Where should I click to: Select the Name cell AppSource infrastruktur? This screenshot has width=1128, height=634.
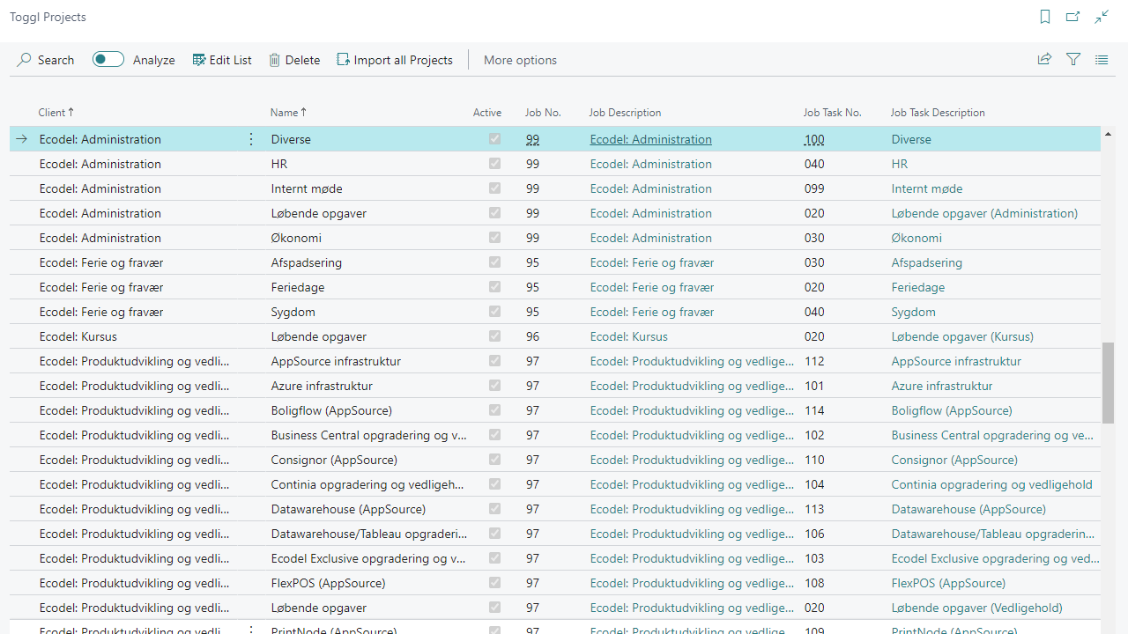click(336, 361)
